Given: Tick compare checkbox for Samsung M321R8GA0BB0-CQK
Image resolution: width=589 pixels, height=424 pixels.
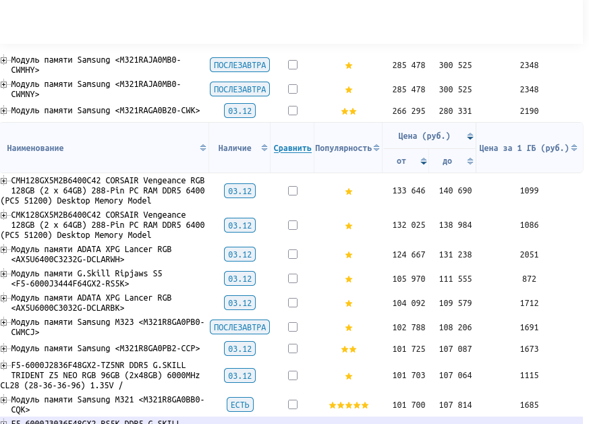Looking at the screenshot, I should pyautogui.click(x=293, y=404).
